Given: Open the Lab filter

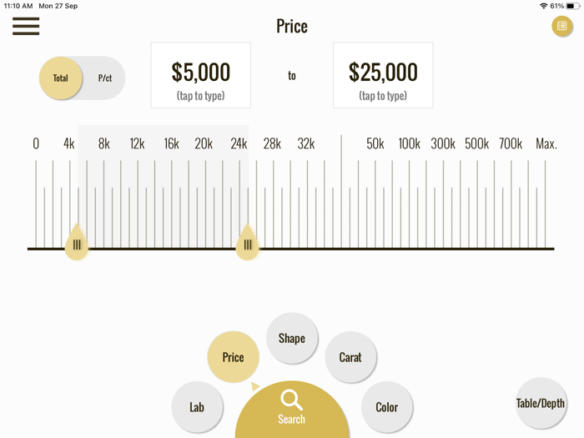Looking at the screenshot, I should click(197, 407).
